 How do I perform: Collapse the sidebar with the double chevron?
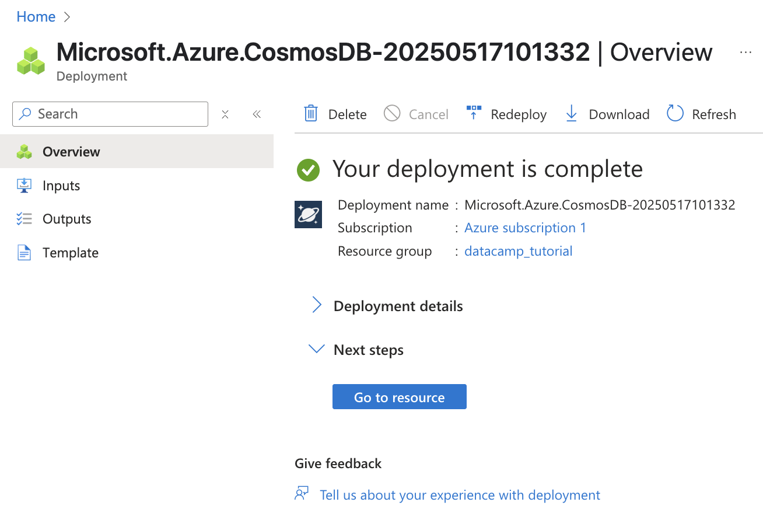(x=257, y=114)
